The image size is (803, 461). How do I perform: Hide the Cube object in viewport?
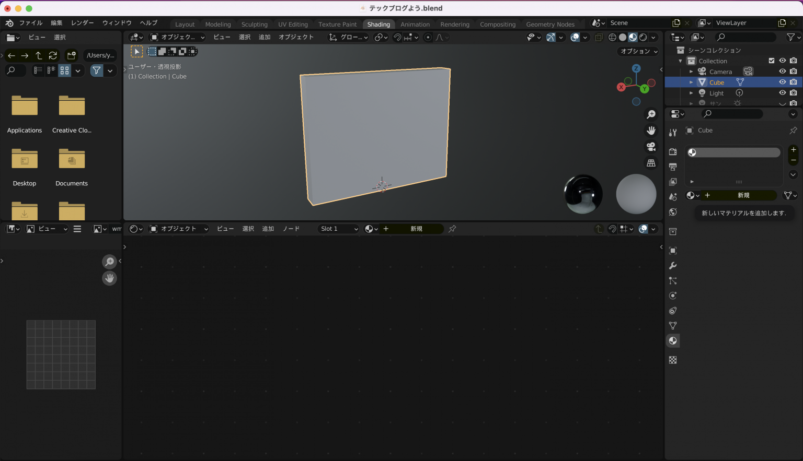783,82
